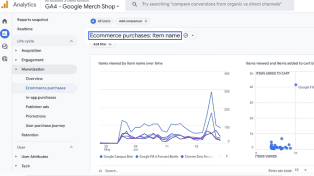Click the Google Fill scatter plot point
The width and height of the screenshot is (314, 176).
(x=296, y=85)
